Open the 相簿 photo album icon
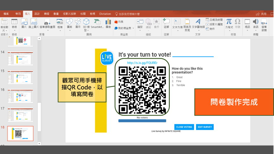 (60, 22)
